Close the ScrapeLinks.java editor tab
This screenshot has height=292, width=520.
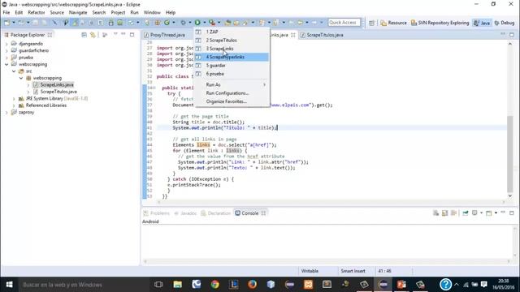(292, 35)
